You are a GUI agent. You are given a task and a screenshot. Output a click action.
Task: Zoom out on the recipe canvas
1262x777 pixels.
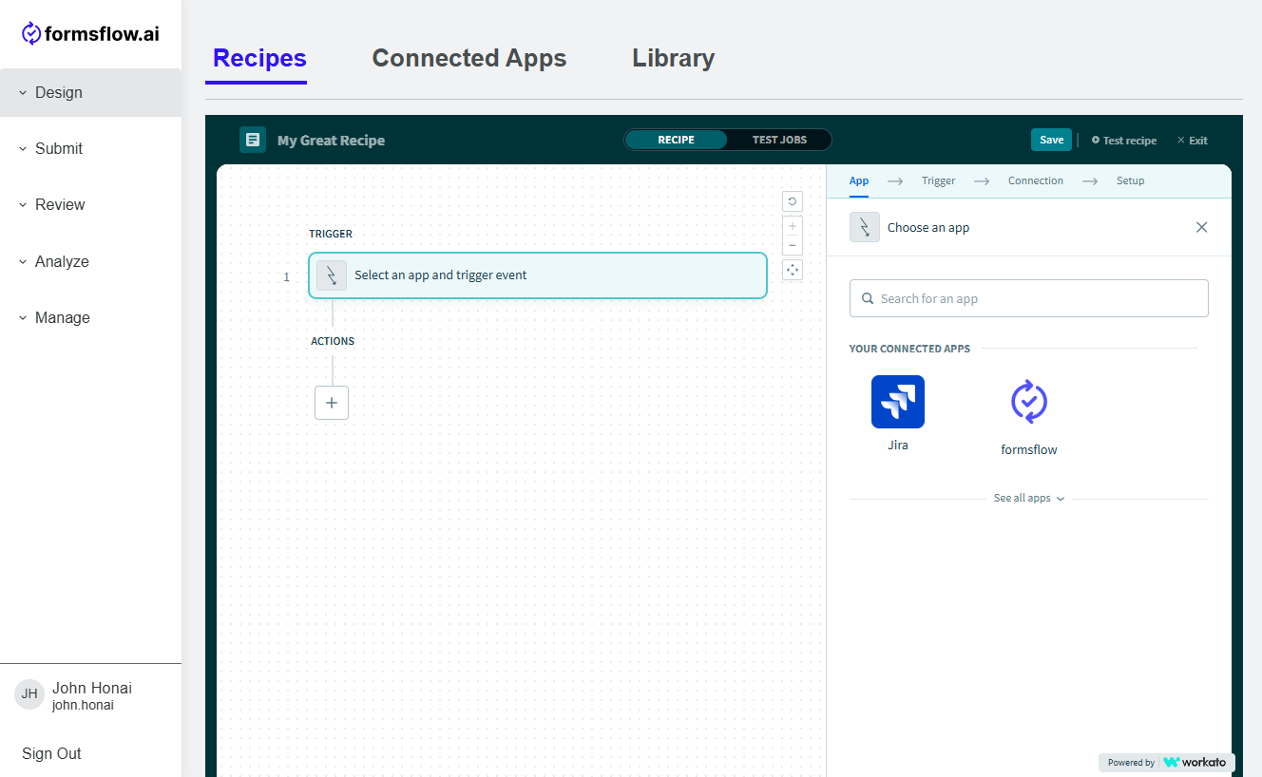tap(793, 246)
